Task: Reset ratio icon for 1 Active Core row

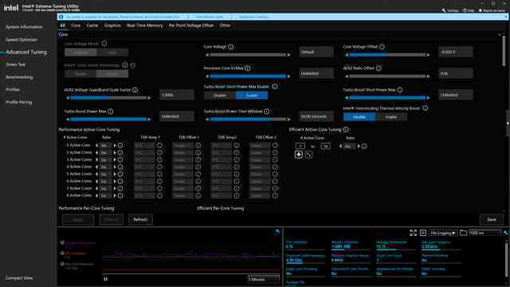Action: [120, 145]
